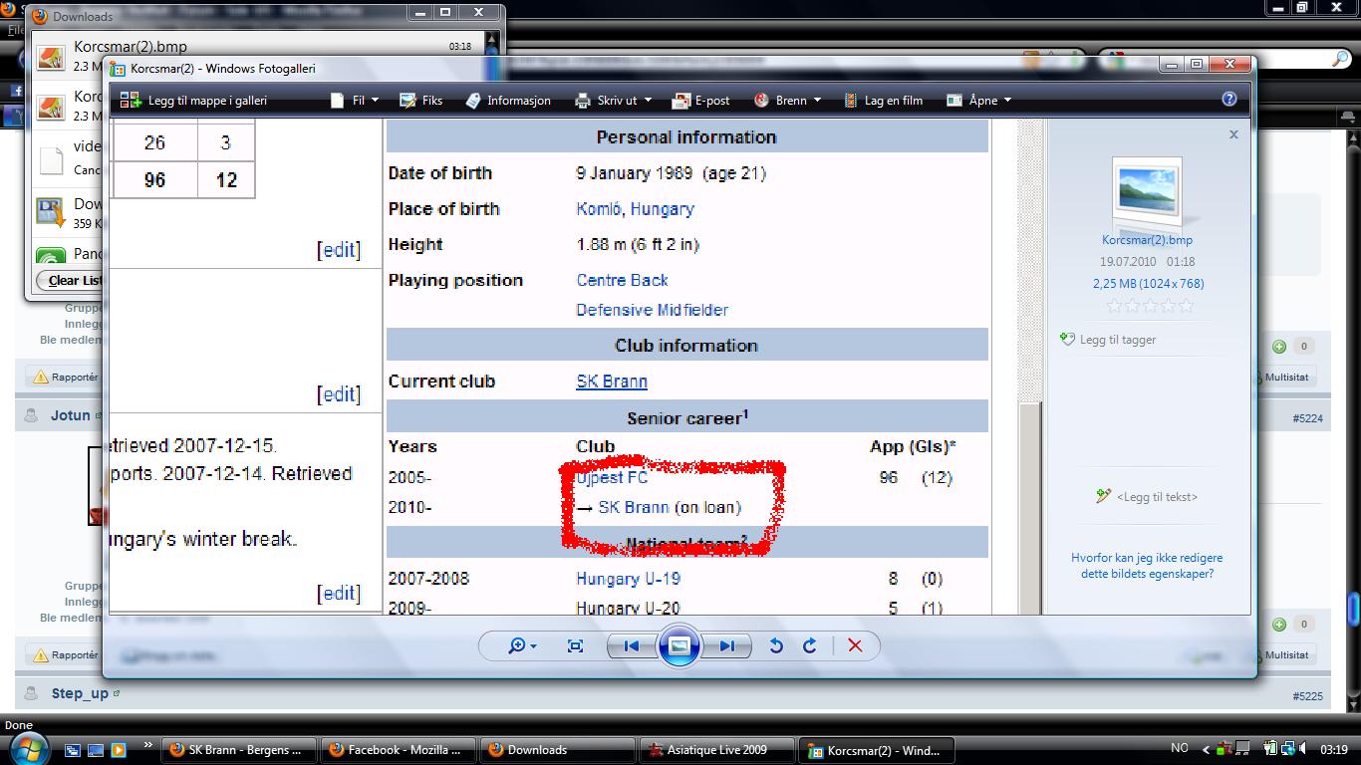Screen dimensions: 1361x765
Task: Click the NO language indicator in tray
Action: 1179,748
